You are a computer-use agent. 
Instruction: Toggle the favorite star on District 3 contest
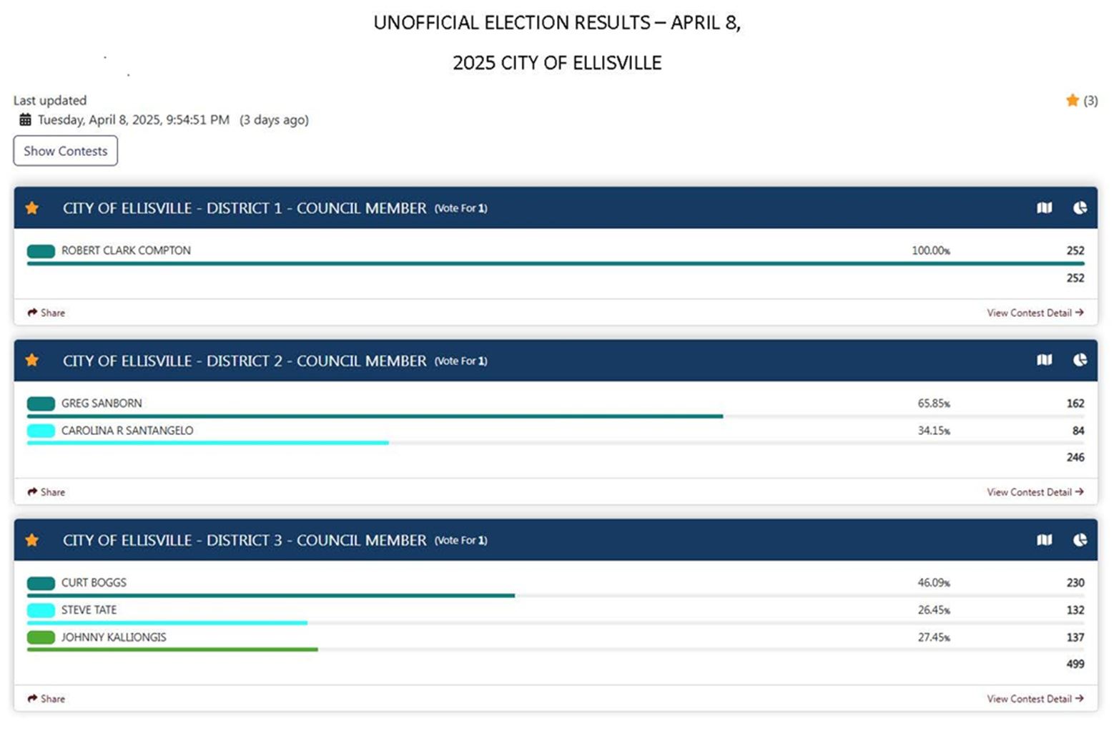click(31, 541)
